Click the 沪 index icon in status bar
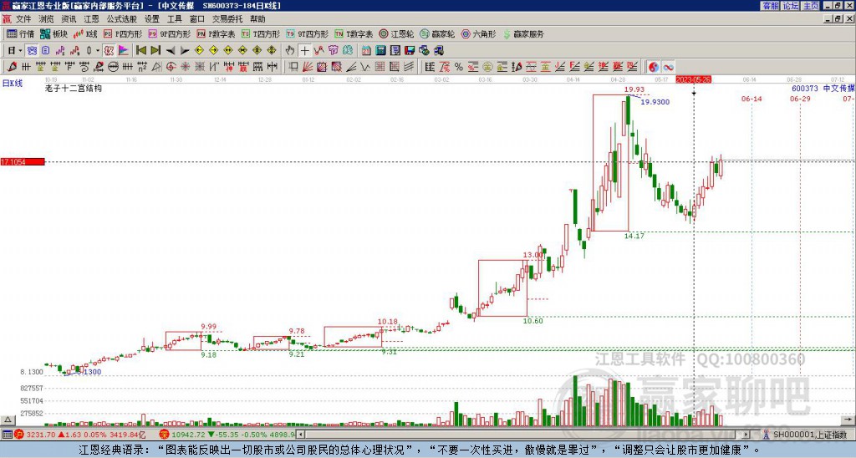The width and height of the screenshot is (856, 458). pos(20,435)
